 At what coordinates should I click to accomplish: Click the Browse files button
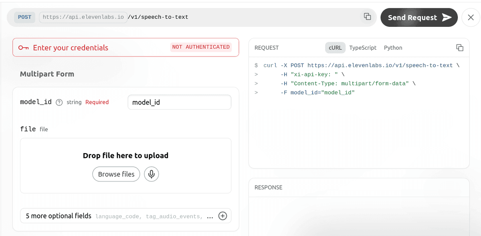pos(116,174)
